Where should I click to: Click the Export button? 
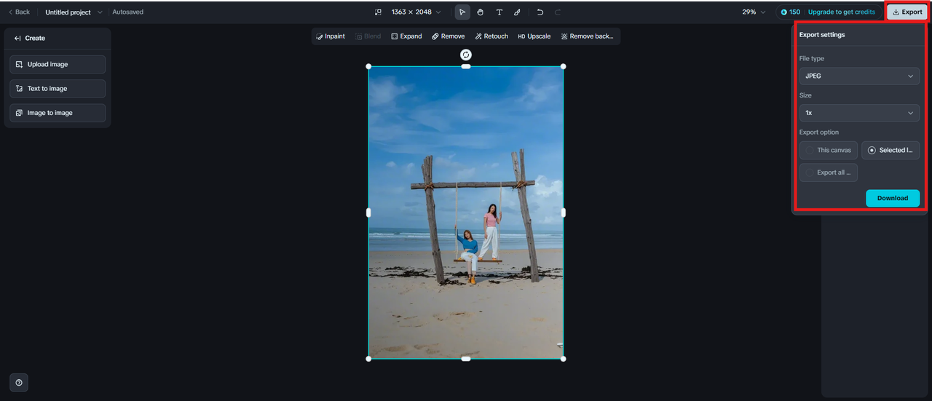click(907, 12)
